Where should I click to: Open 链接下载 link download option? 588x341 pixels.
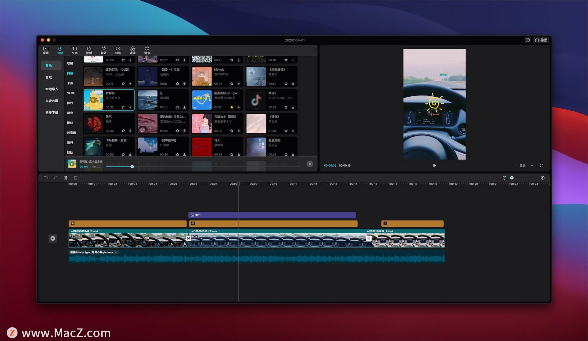point(51,113)
